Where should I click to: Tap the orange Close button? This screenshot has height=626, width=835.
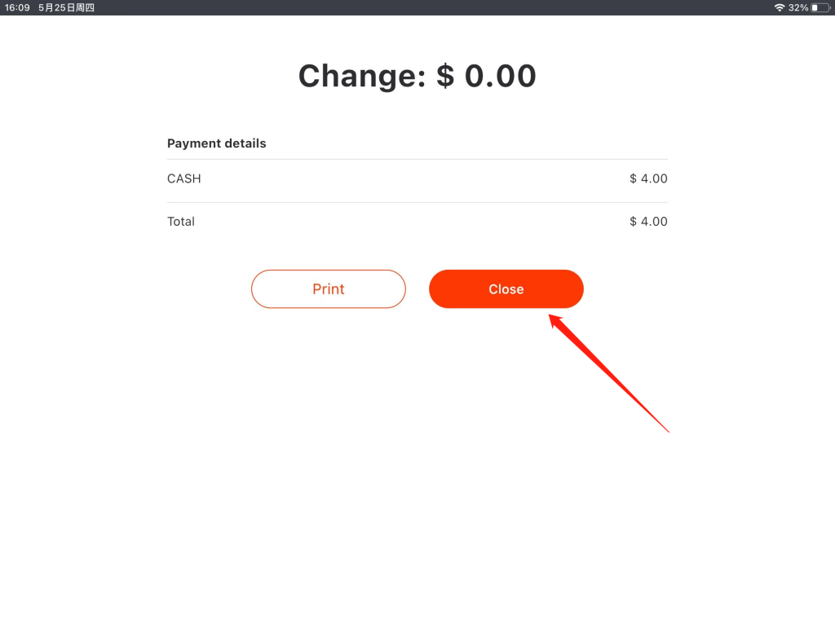coord(506,289)
